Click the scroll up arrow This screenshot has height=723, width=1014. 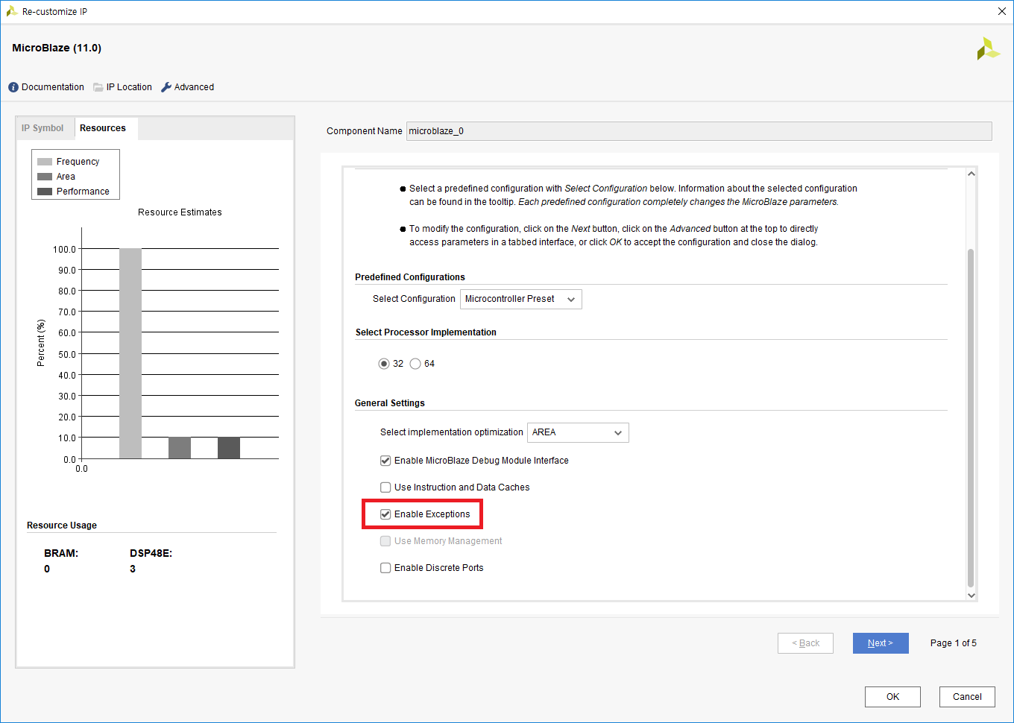pyautogui.click(x=971, y=174)
